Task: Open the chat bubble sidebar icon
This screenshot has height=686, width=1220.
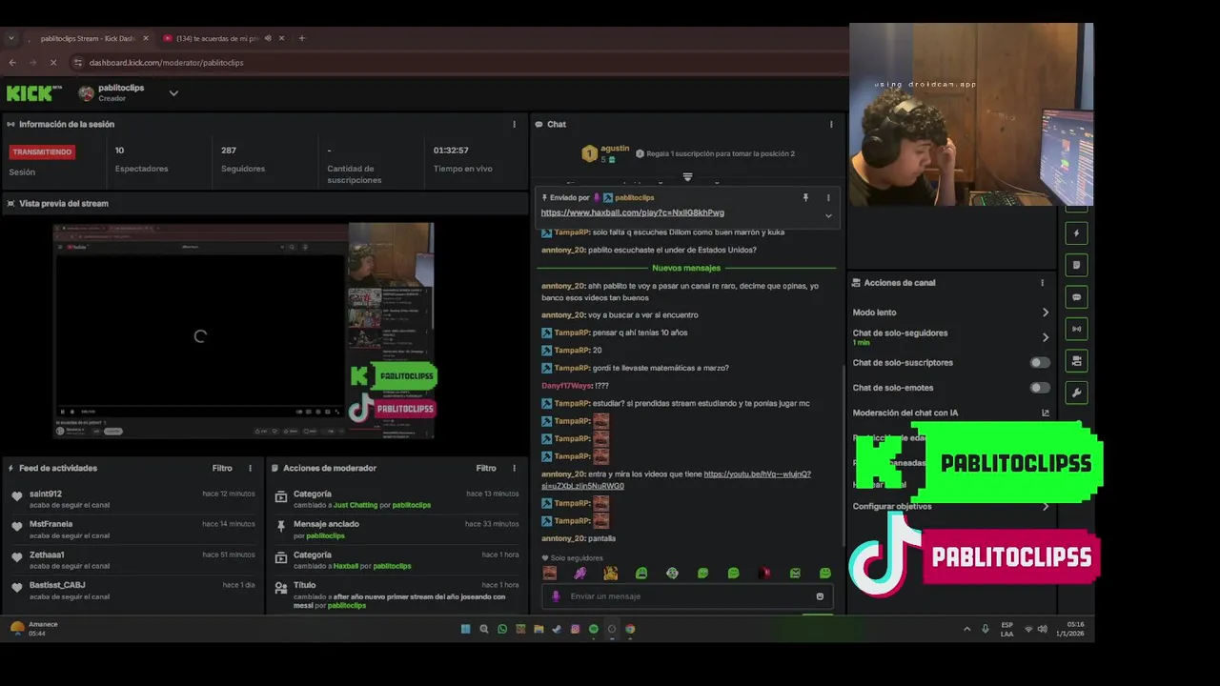Action: (x=1076, y=297)
